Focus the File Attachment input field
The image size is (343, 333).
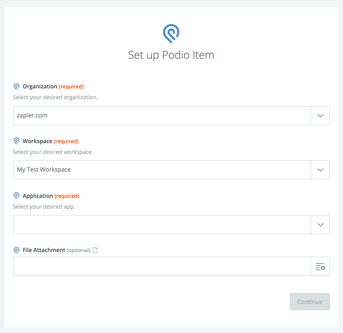(x=162, y=266)
